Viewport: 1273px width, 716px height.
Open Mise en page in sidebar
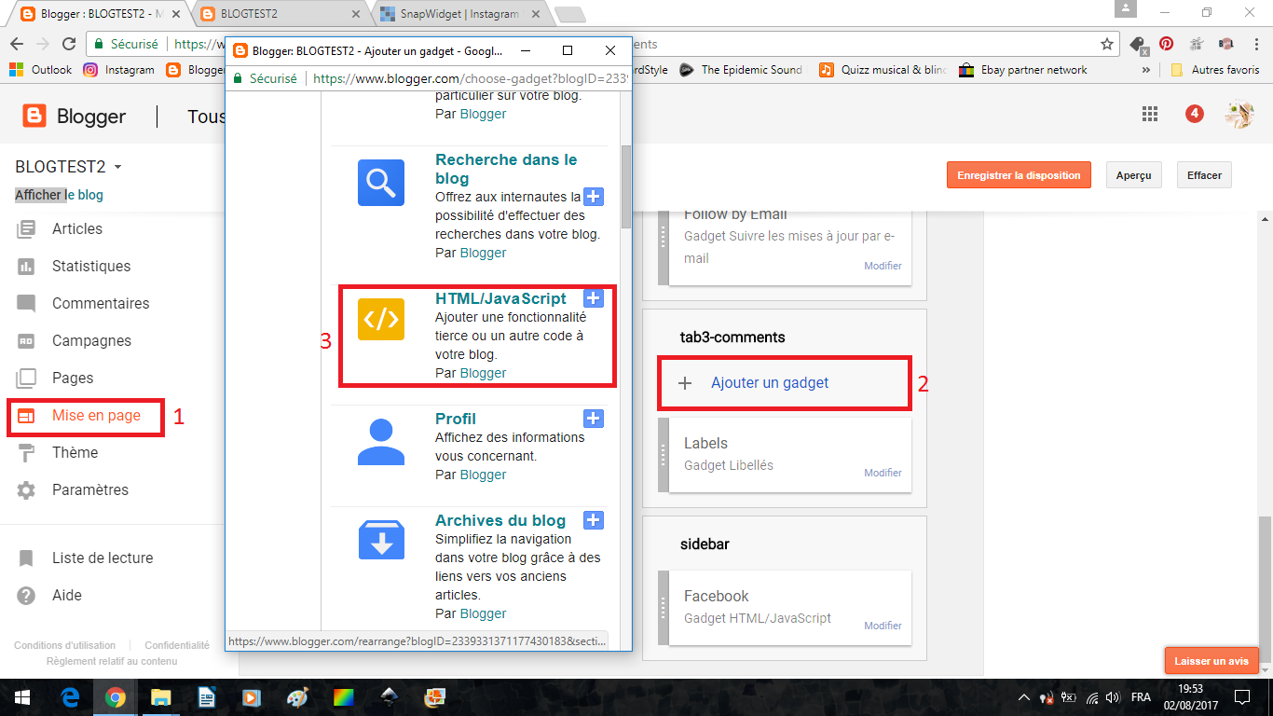[x=96, y=416]
